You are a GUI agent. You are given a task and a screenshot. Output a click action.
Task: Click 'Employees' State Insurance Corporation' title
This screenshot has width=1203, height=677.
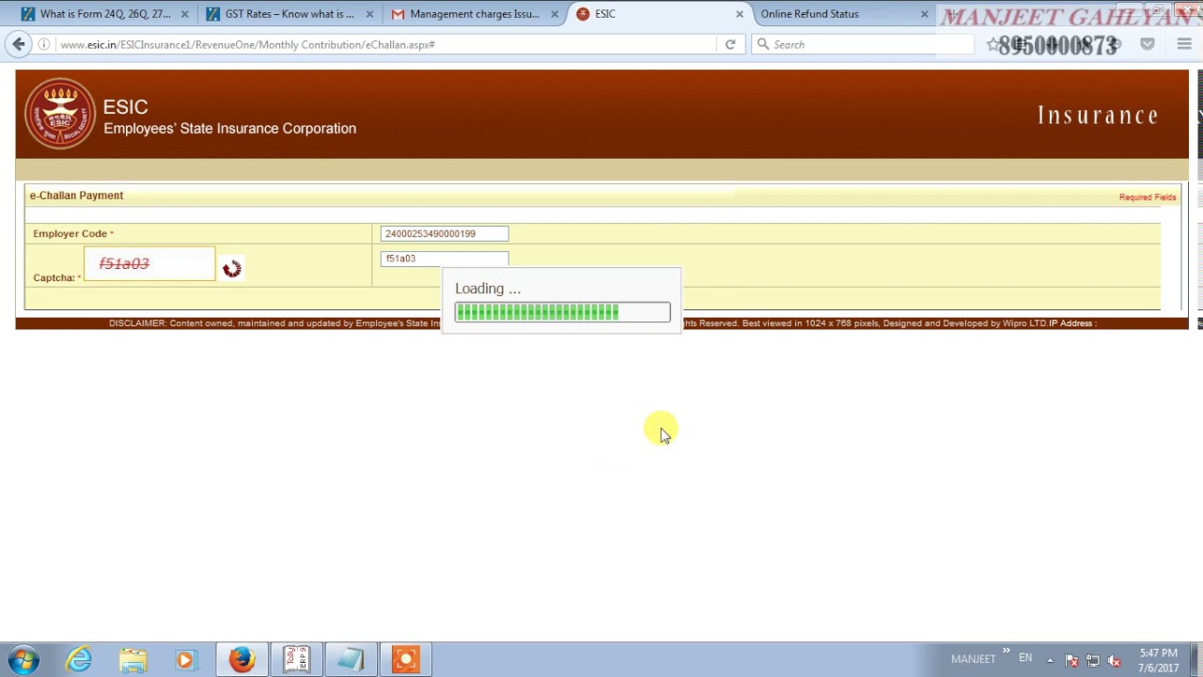pos(229,129)
